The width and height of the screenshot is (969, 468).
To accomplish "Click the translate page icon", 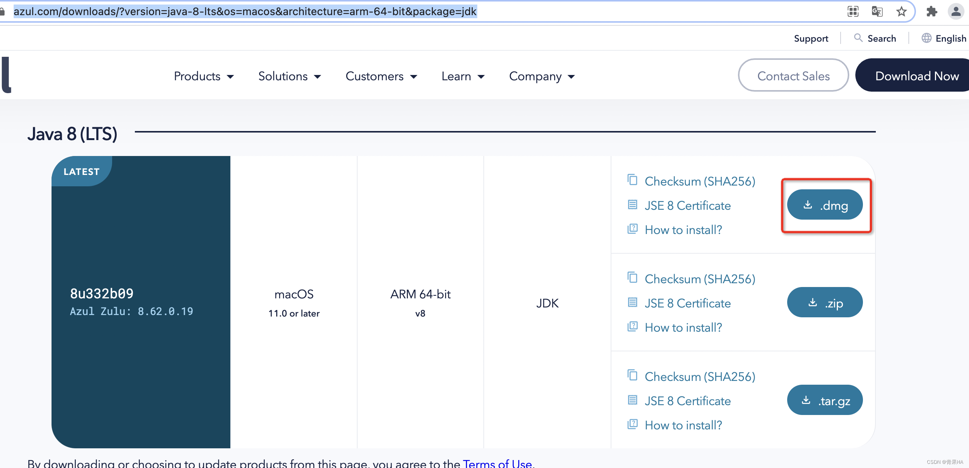I will [x=877, y=12].
